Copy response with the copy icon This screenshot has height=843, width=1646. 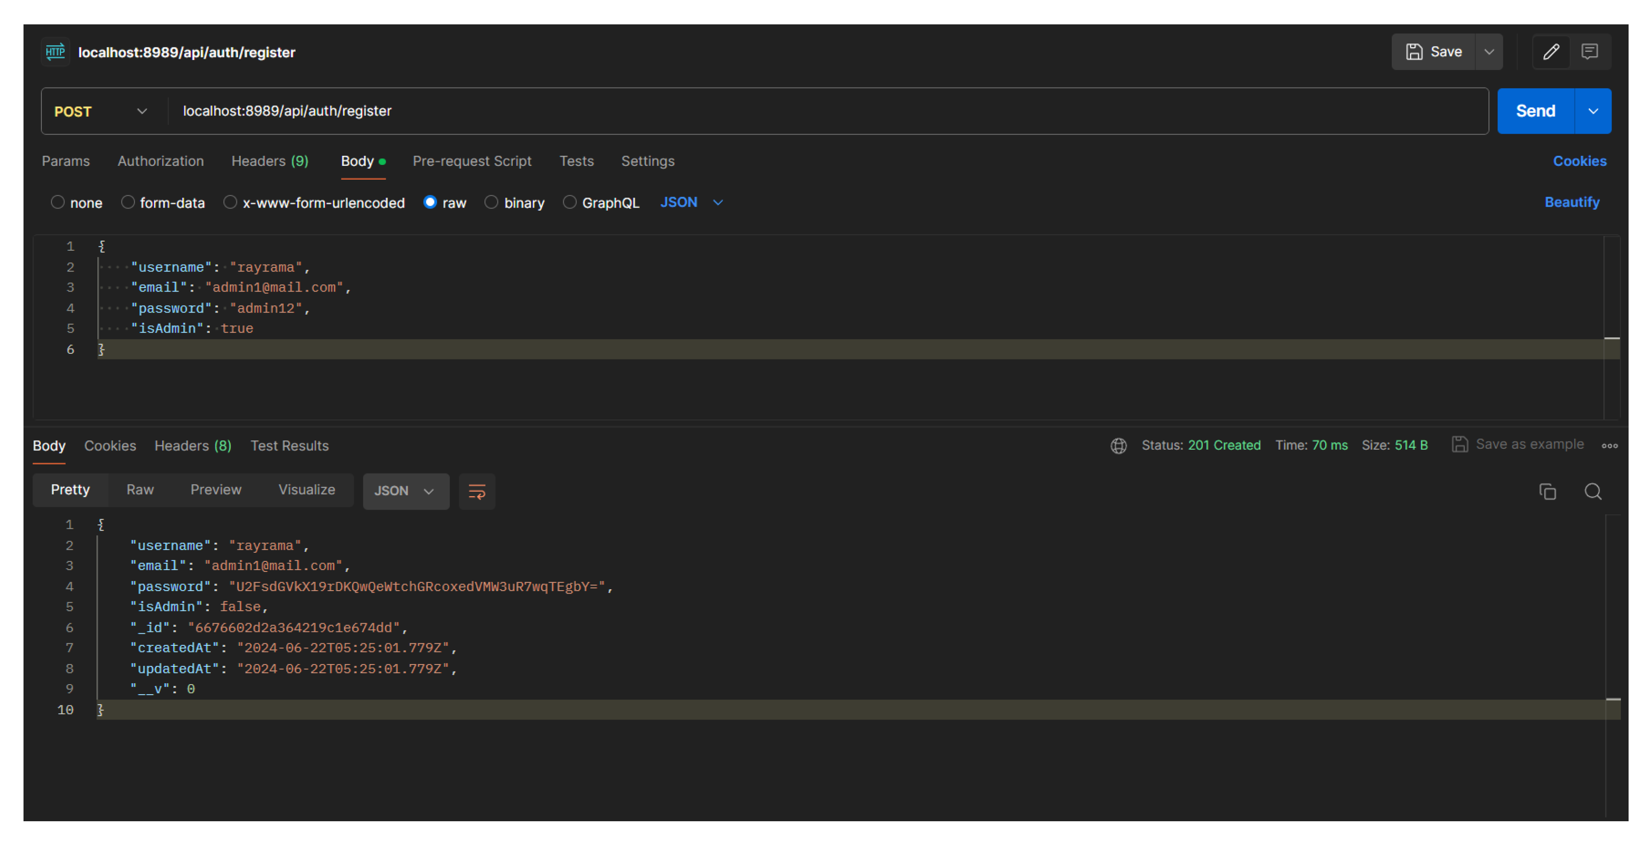pos(1547,491)
